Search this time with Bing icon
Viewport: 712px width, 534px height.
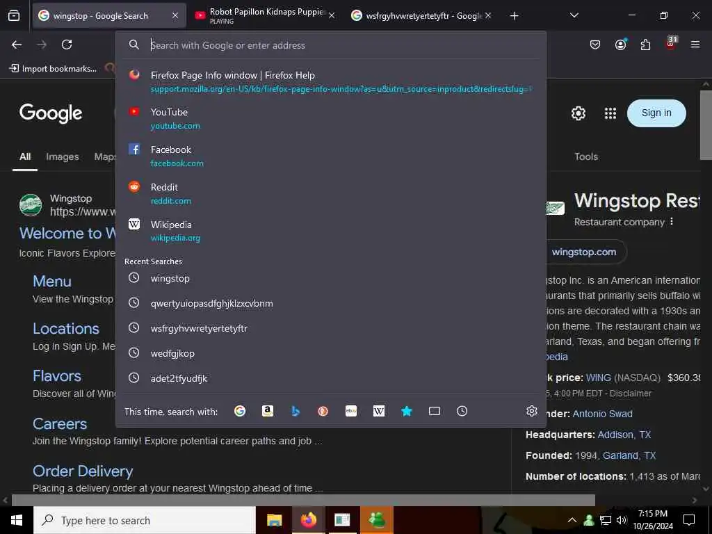tap(295, 412)
